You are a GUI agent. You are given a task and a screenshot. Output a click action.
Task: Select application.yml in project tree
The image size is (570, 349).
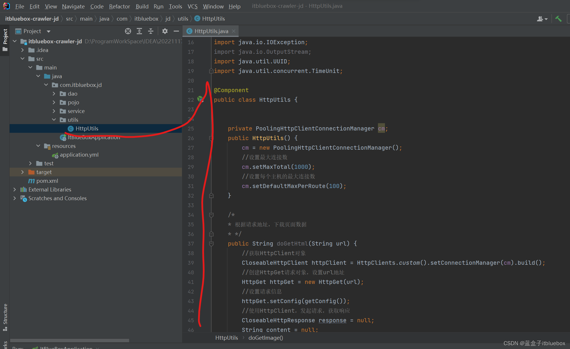pyautogui.click(x=79, y=155)
